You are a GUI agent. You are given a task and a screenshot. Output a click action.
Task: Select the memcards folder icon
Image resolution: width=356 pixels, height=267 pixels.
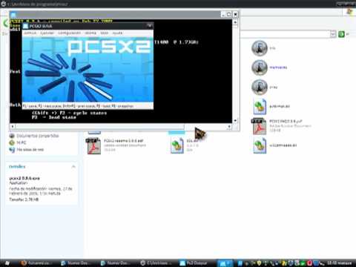point(260,67)
